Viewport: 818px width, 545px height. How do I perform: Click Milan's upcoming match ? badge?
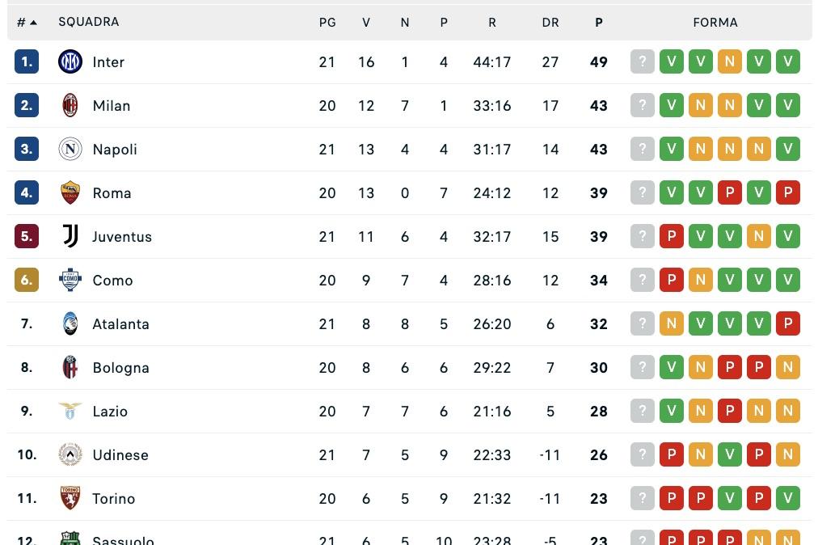point(643,105)
